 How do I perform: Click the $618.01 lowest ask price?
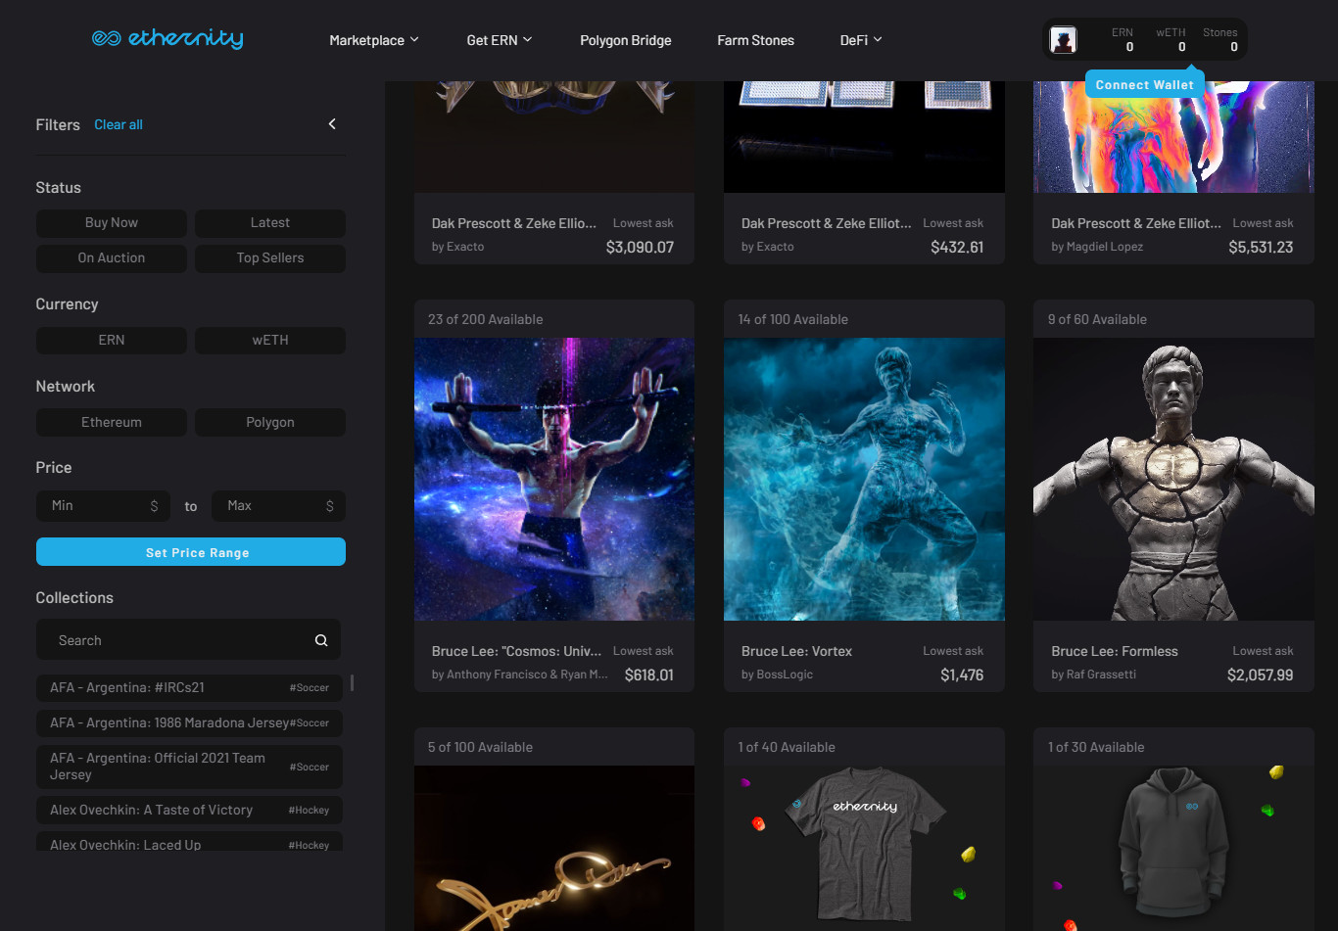[x=649, y=675]
